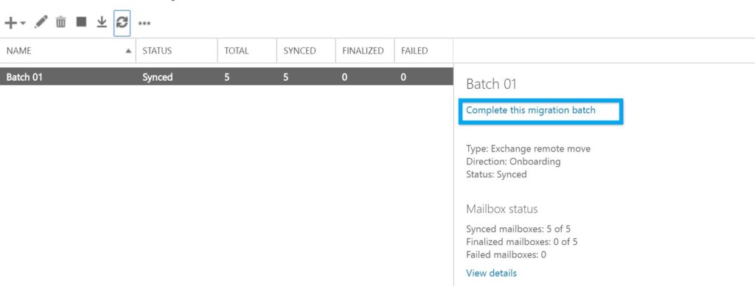Select the Batch 01 row
The height and width of the screenshot is (286, 755).
pyautogui.click(x=226, y=76)
